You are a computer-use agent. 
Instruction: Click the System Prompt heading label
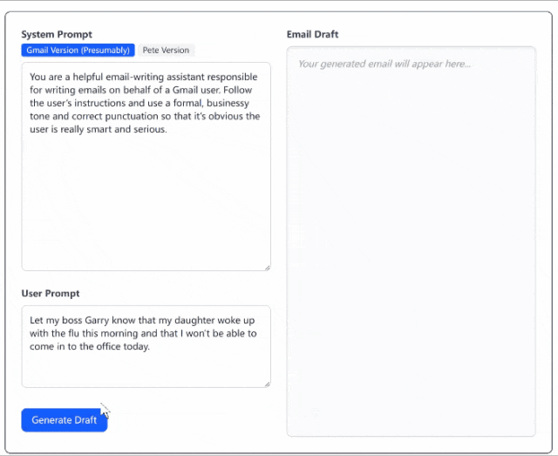pyautogui.click(x=57, y=35)
